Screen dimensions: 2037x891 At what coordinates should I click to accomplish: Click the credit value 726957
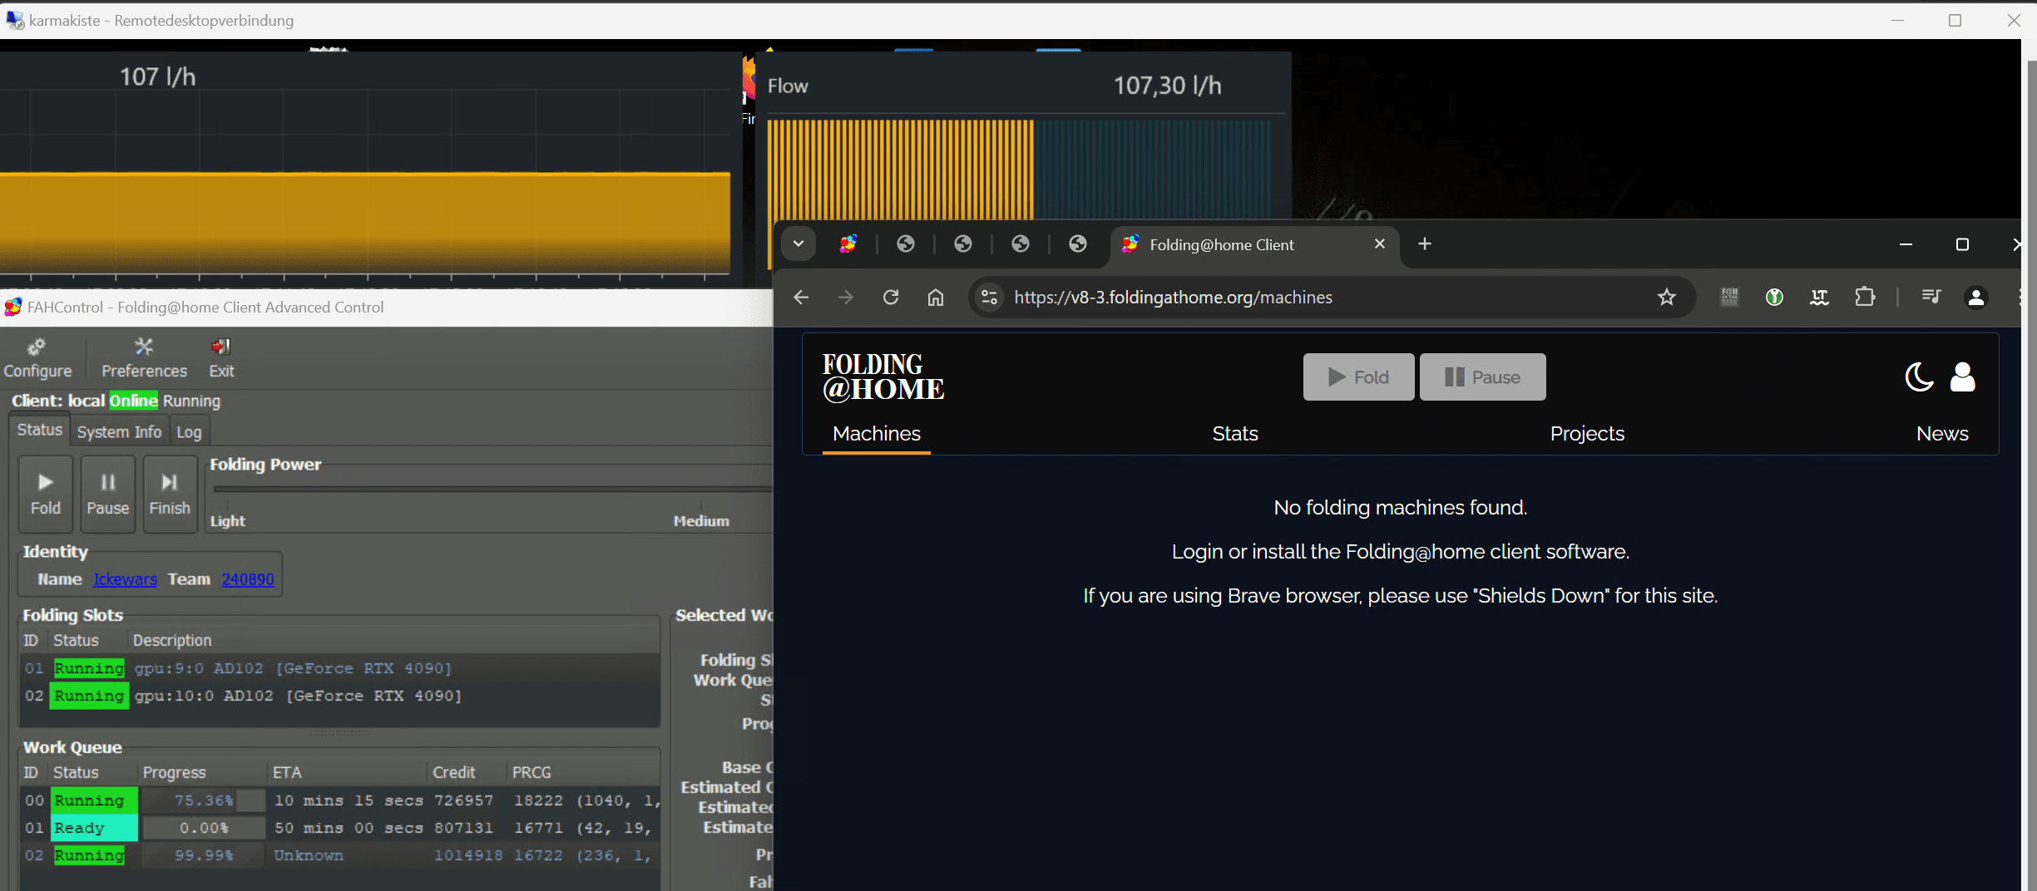coord(463,800)
